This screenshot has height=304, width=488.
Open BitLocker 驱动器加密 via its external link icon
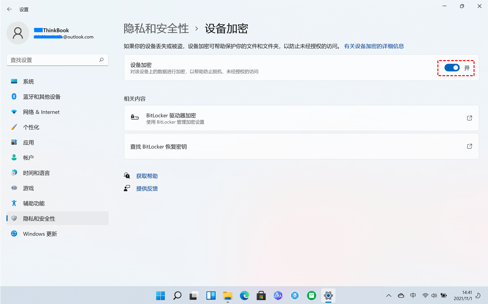pos(470,118)
